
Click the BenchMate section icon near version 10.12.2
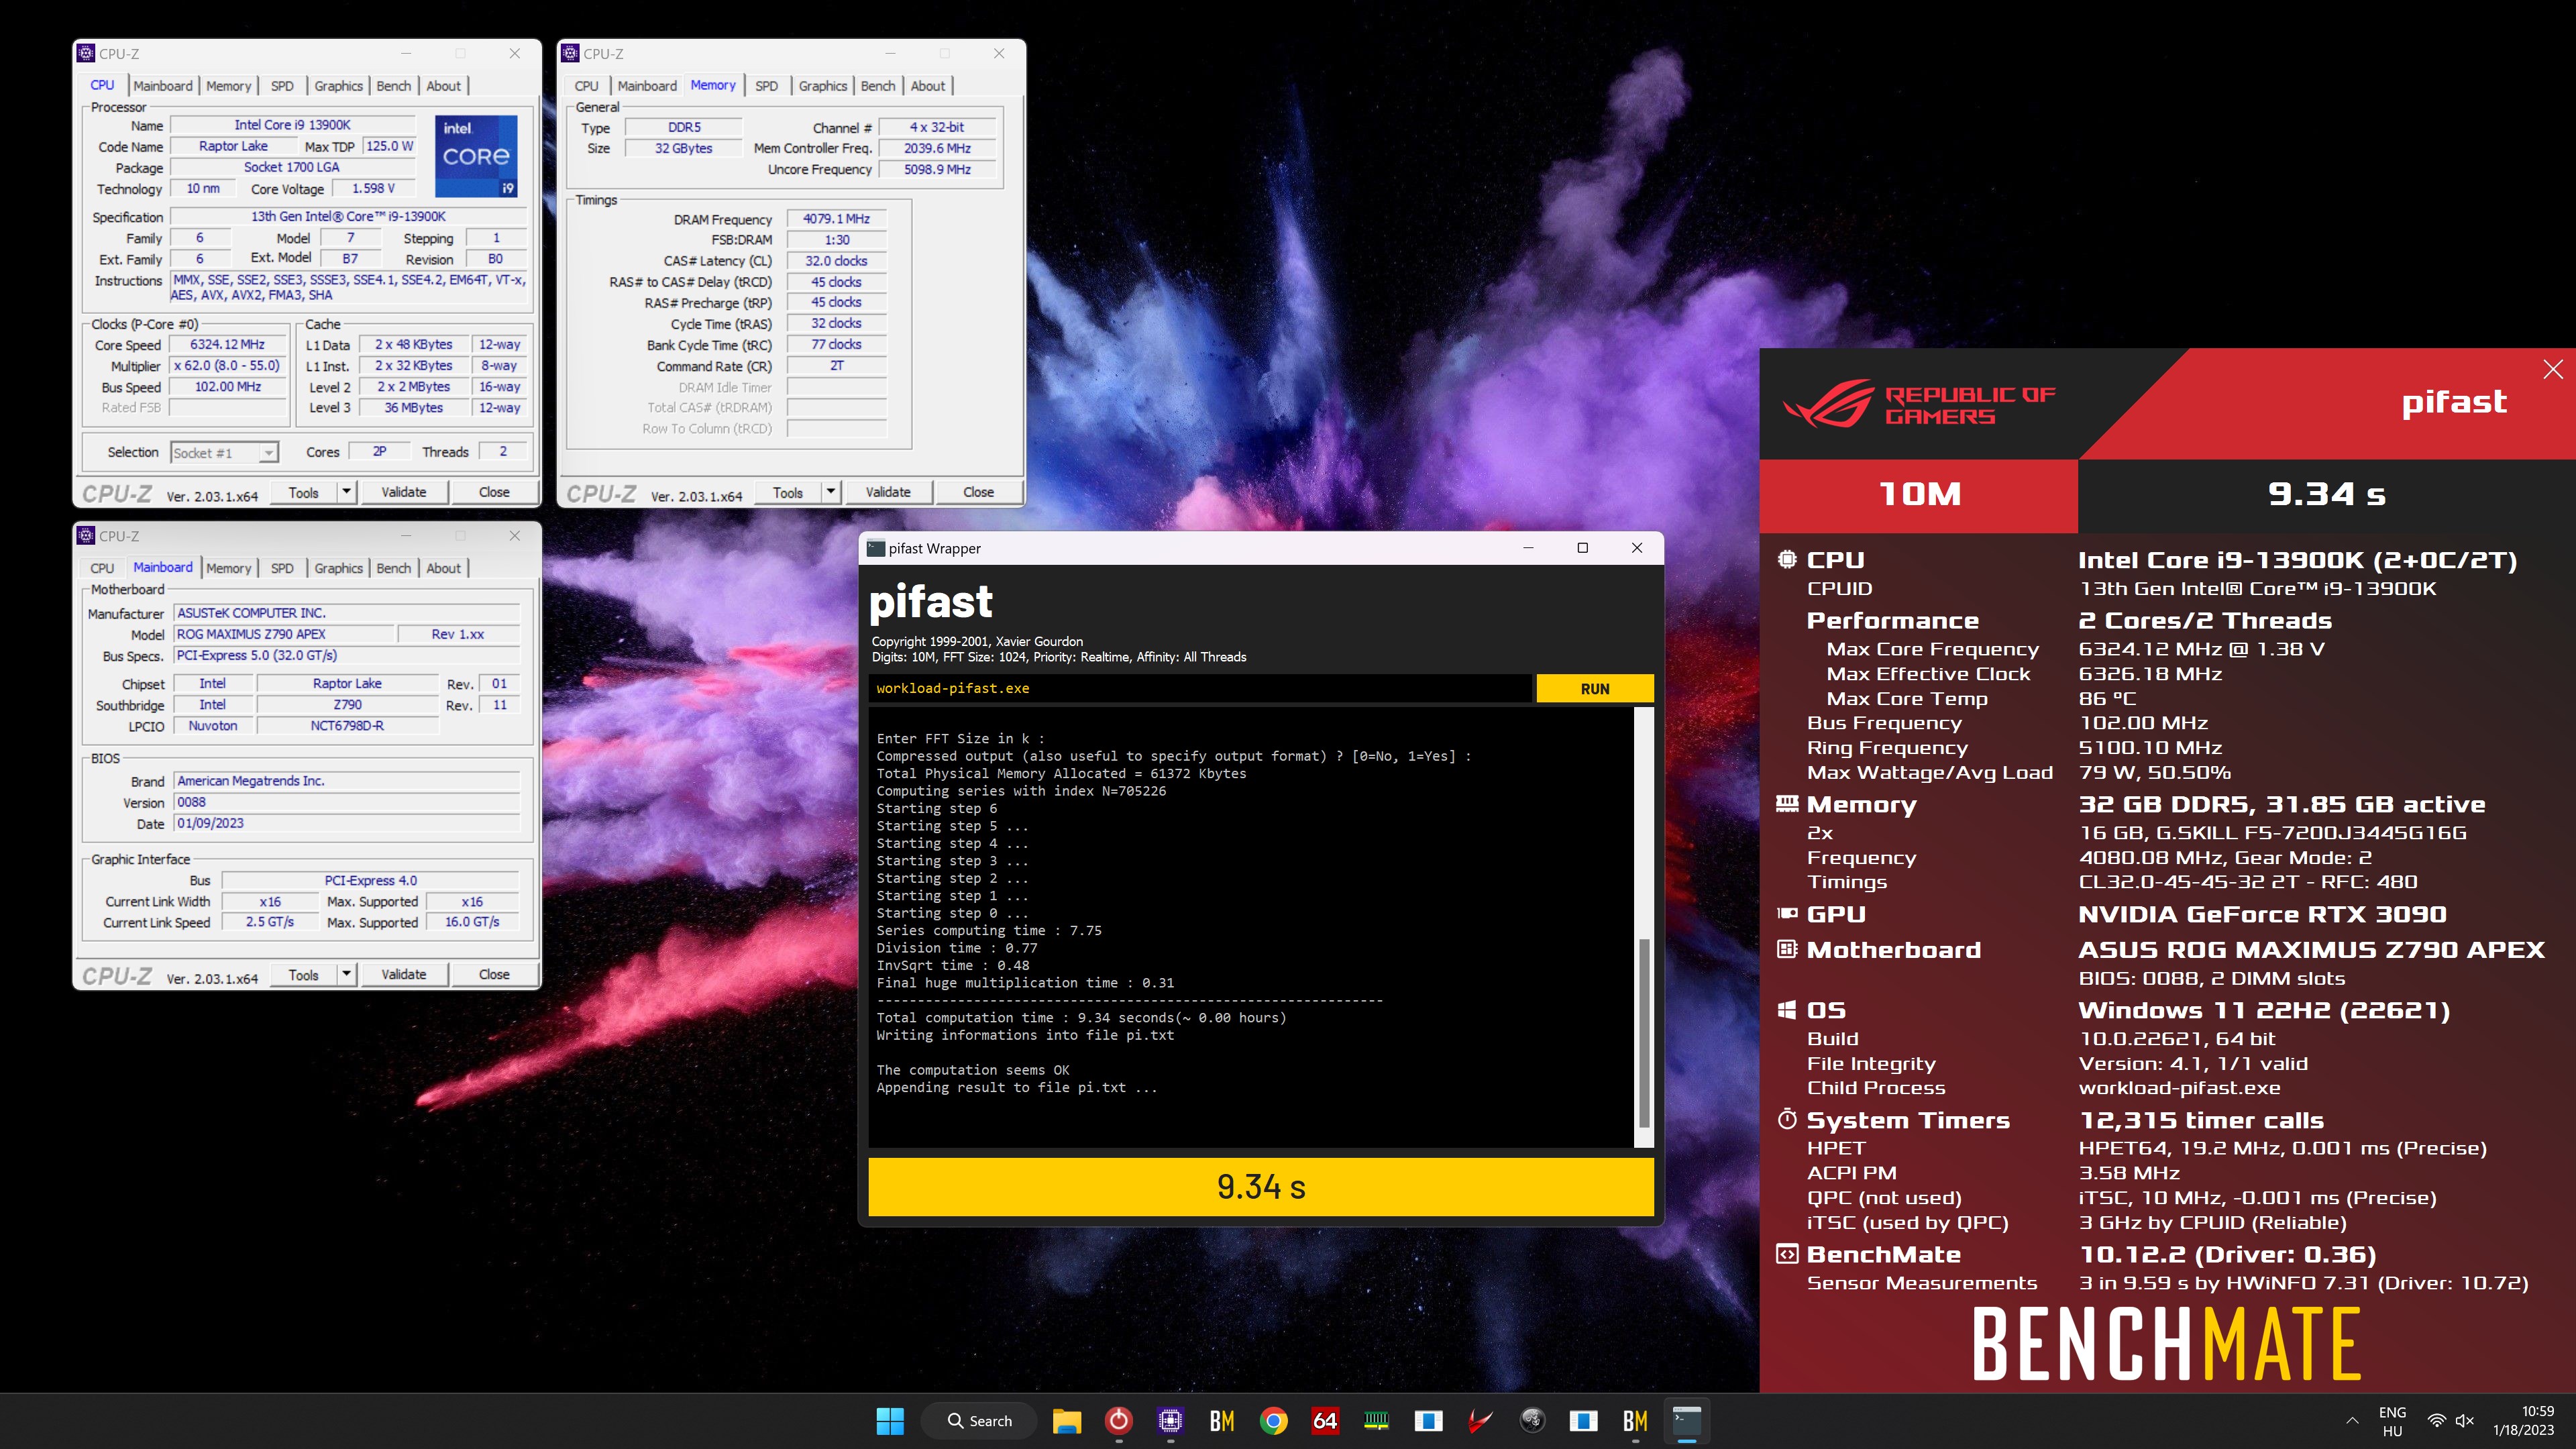coord(1787,1254)
